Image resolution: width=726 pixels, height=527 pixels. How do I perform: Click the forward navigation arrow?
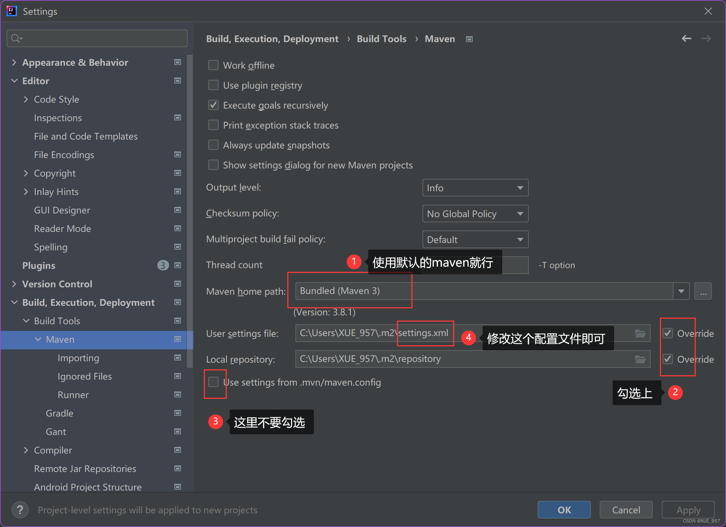tap(706, 38)
